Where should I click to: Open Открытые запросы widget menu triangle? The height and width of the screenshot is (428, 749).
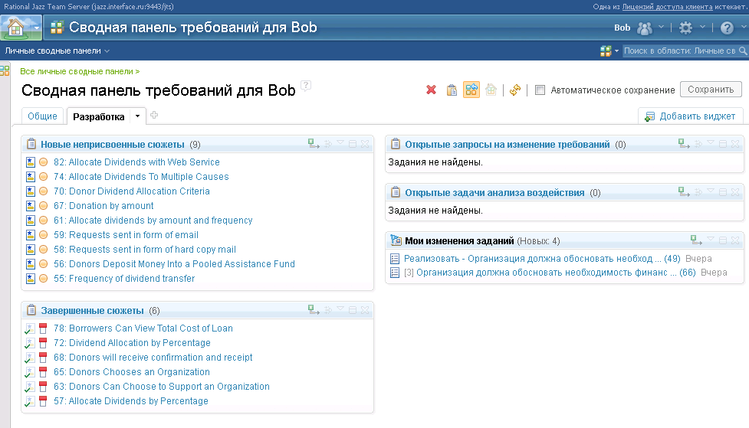pos(711,142)
